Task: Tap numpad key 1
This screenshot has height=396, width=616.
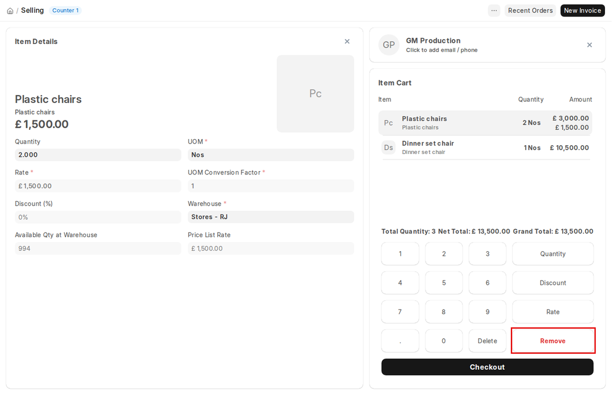Action: point(400,254)
